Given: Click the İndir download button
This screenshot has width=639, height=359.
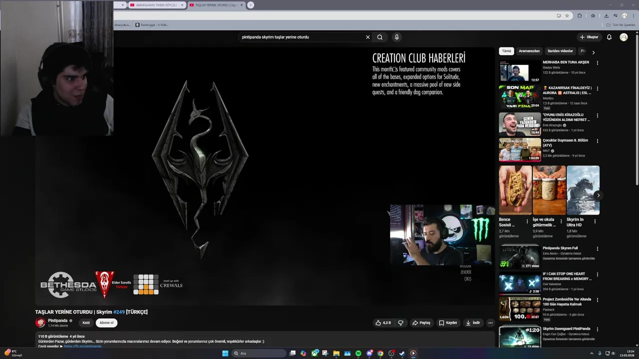Looking at the screenshot, I should click(472, 323).
